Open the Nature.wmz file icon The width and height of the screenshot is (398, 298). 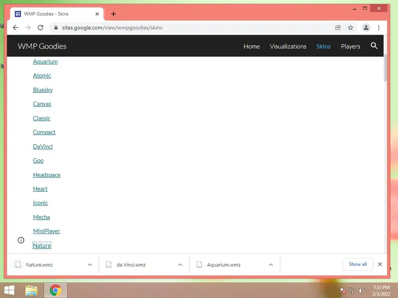pos(18,265)
